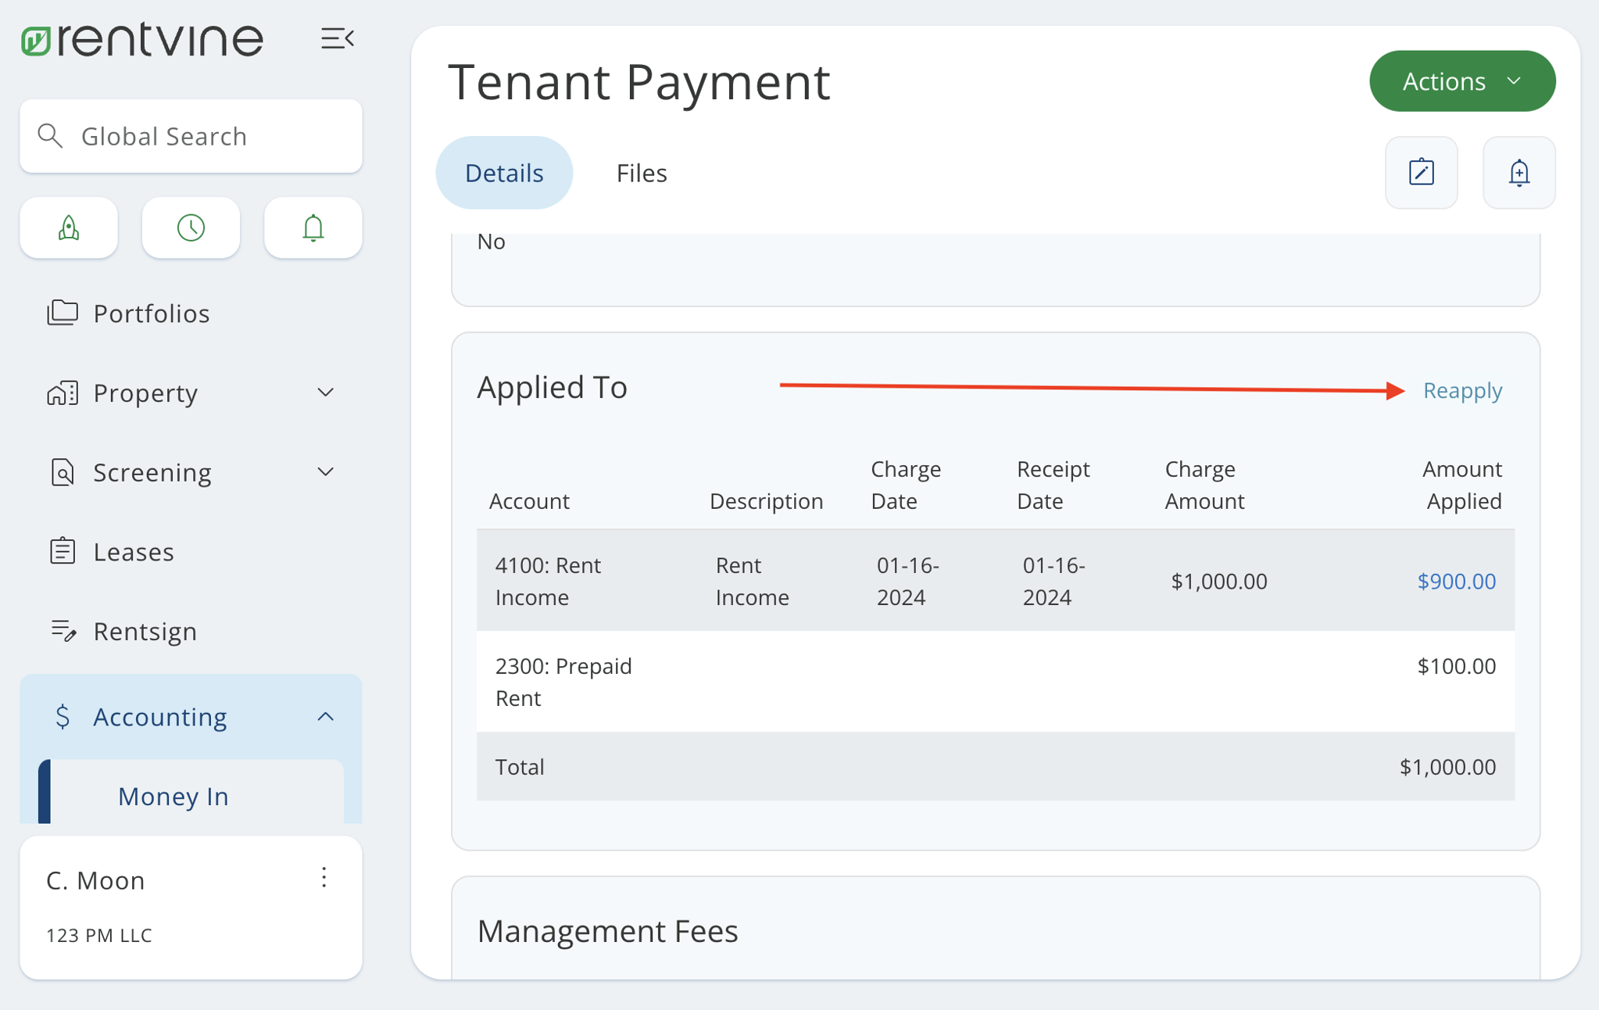Collapse the left navigation sidebar
This screenshot has height=1010, width=1599.
(x=338, y=38)
